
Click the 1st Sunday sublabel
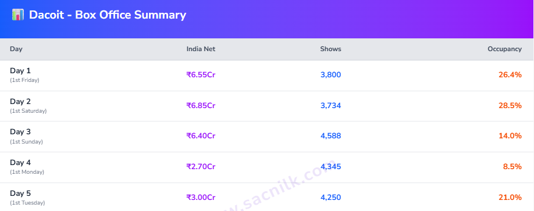27,142
